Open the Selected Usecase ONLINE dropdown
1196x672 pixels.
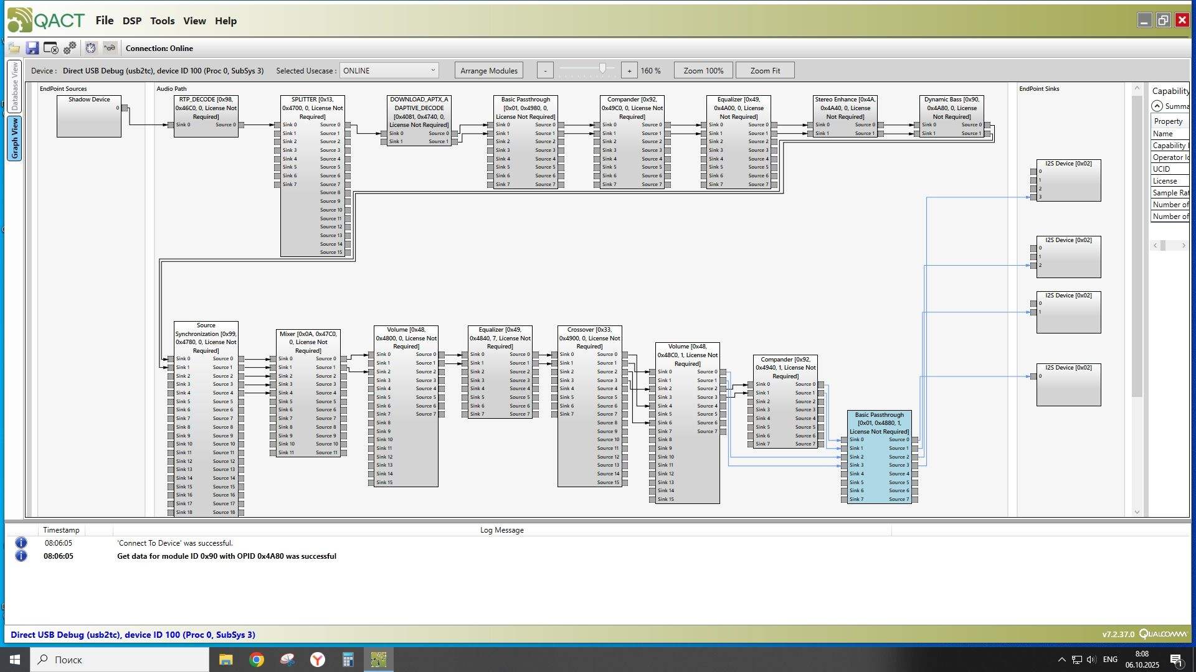click(389, 70)
